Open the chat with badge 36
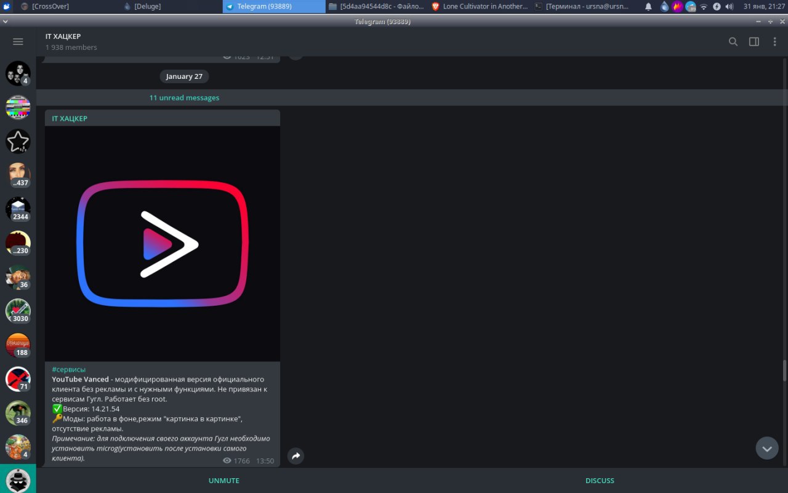788x493 pixels. click(18, 277)
